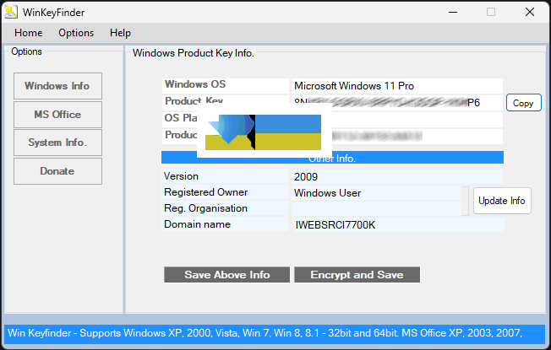Open the Help menu
The width and height of the screenshot is (551, 350).
[x=120, y=33]
